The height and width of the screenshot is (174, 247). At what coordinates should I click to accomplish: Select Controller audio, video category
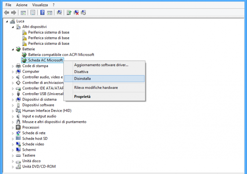(43, 77)
